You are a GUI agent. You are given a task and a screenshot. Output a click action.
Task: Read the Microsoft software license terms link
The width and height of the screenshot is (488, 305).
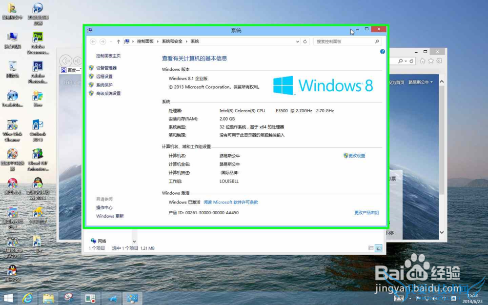point(231,202)
